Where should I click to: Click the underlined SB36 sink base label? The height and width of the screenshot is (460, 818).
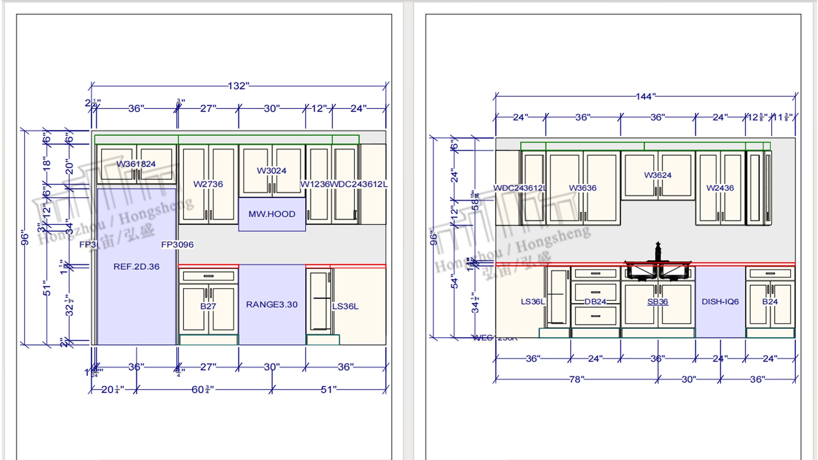[657, 302]
